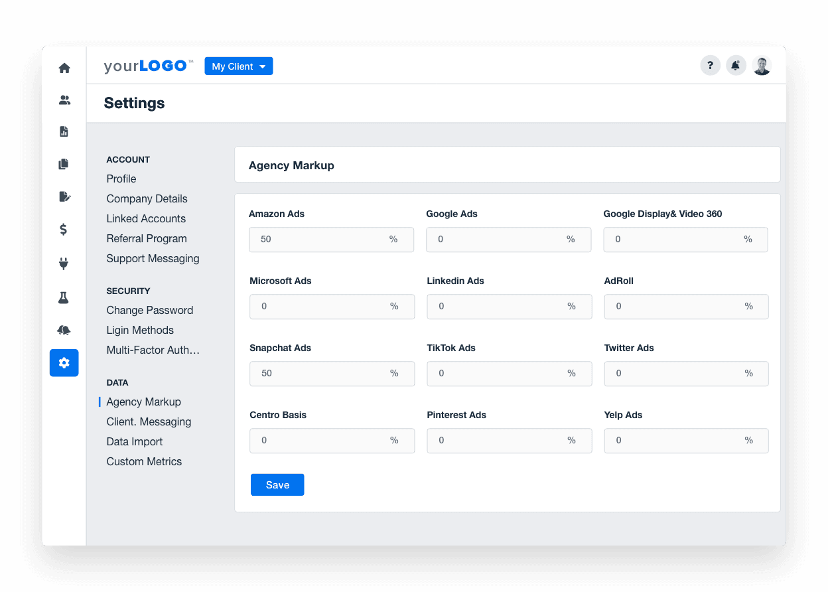The image size is (828, 592).
Task: Open the Integrations plug icon
Action: point(64,263)
